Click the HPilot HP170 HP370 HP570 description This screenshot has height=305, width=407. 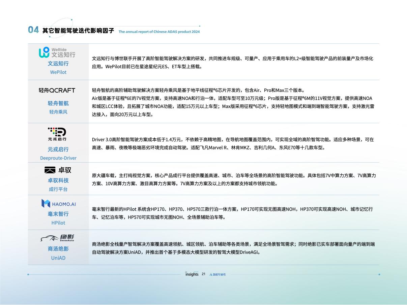pos(232,213)
